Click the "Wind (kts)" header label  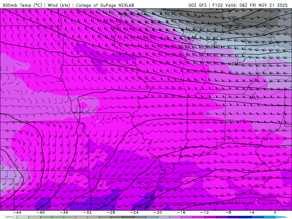tap(59, 5)
